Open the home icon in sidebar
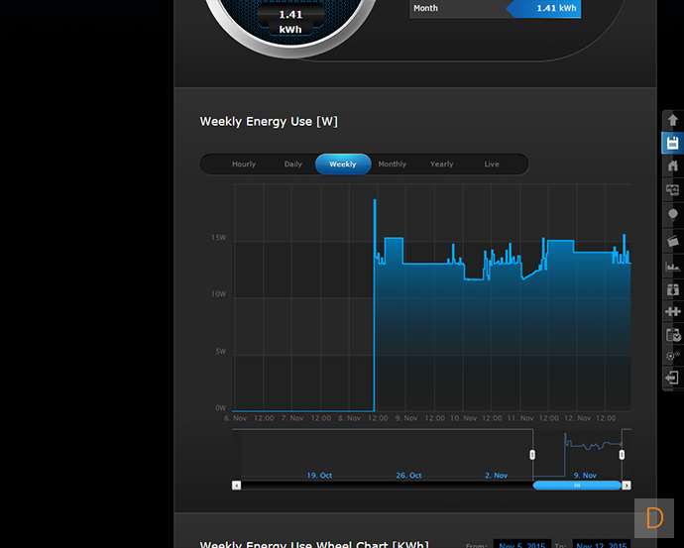Screen dimensions: 684x548 673,165
